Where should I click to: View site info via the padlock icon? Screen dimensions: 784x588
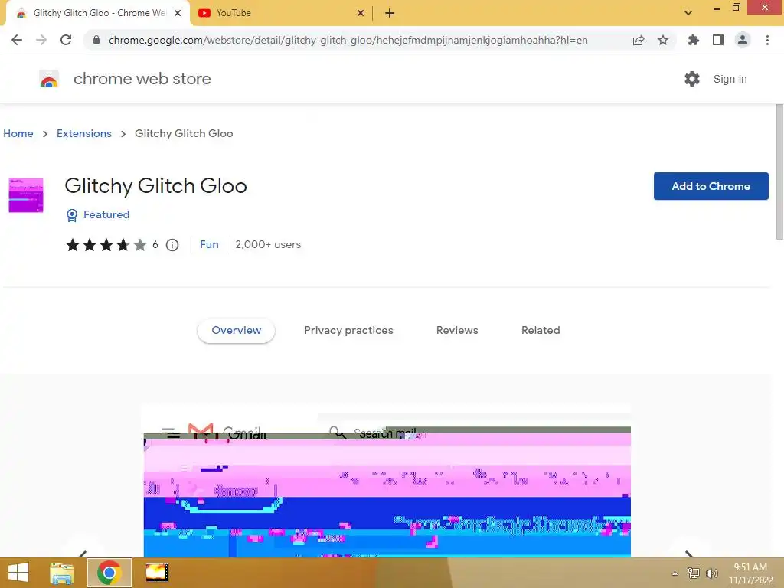coord(96,40)
